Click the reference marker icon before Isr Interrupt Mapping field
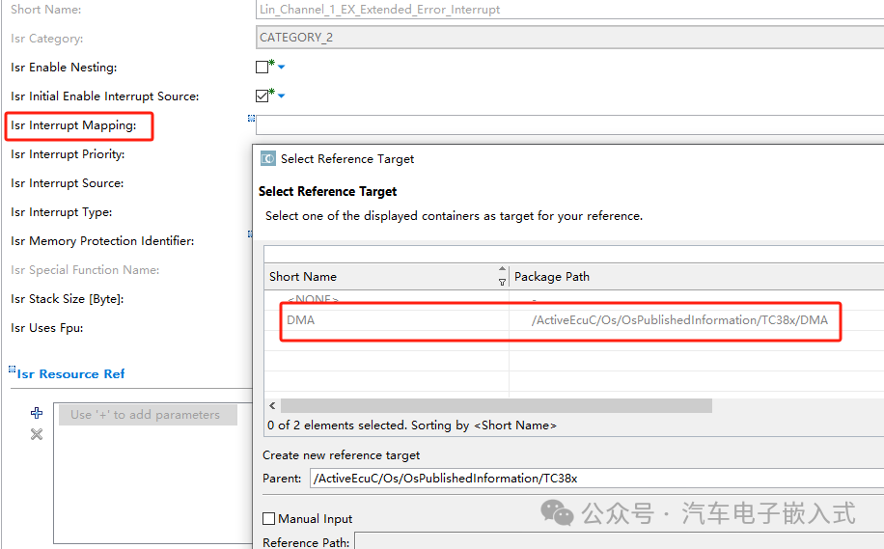884x549 pixels. 251,118
